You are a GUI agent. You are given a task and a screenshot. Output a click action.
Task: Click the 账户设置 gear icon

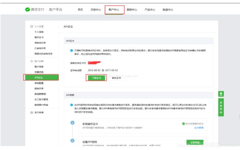(x=32, y=61)
